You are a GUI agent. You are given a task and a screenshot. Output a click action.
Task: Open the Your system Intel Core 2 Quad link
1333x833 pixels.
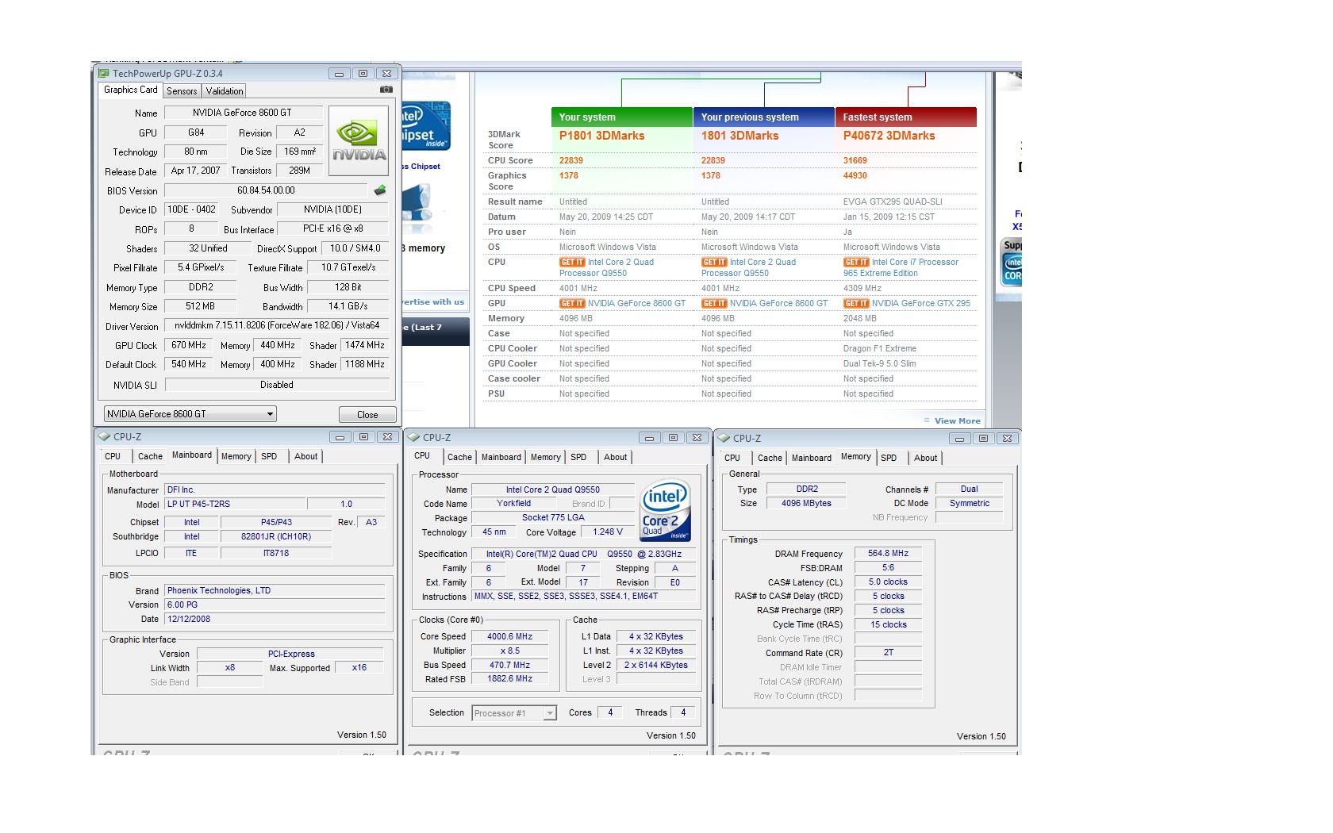click(x=606, y=267)
